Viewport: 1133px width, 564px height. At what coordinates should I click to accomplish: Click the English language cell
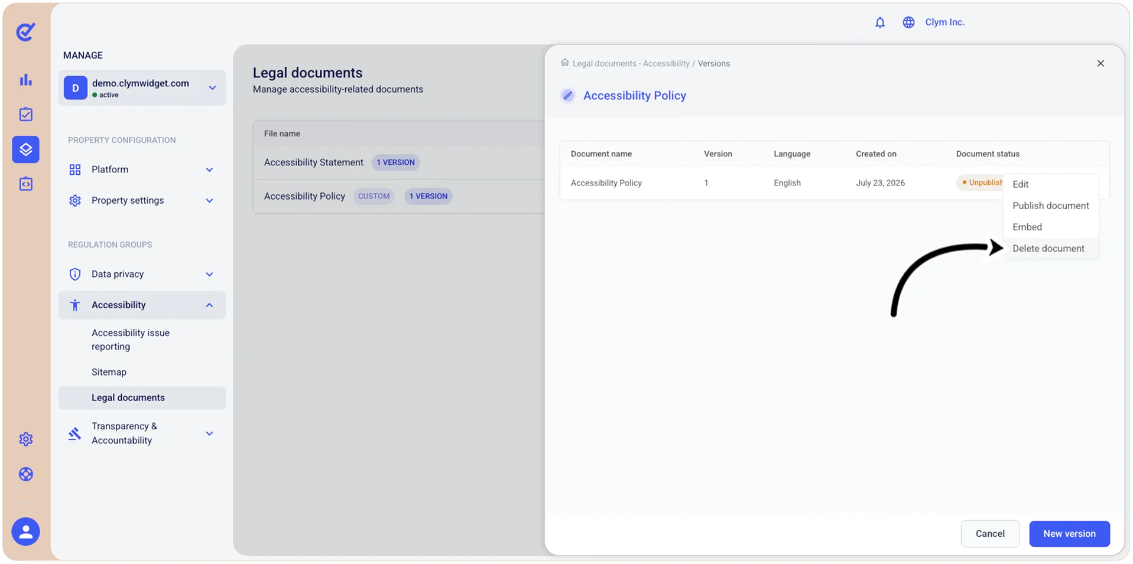pyautogui.click(x=787, y=183)
